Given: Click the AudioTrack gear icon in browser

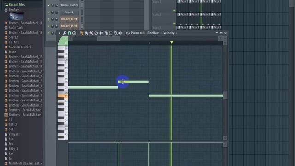Looking at the screenshot, I should (6, 28).
